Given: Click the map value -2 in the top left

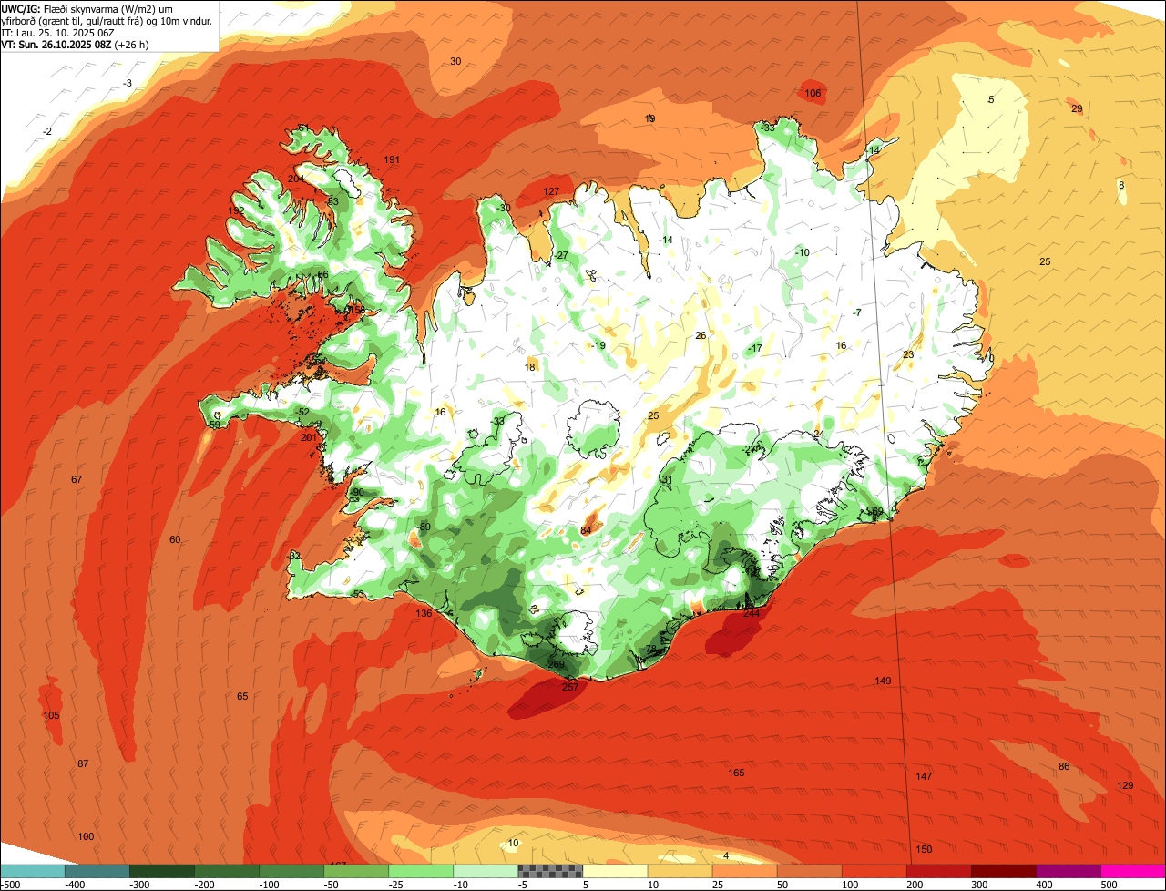Looking at the screenshot, I should [x=47, y=131].
